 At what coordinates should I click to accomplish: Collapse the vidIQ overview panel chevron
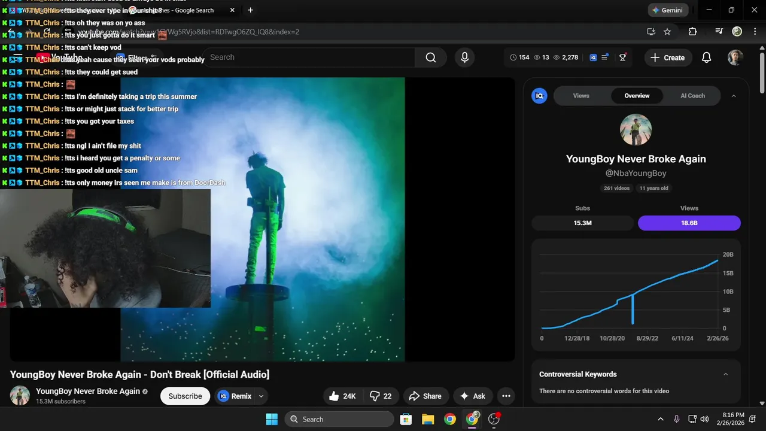[x=734, y=96]
